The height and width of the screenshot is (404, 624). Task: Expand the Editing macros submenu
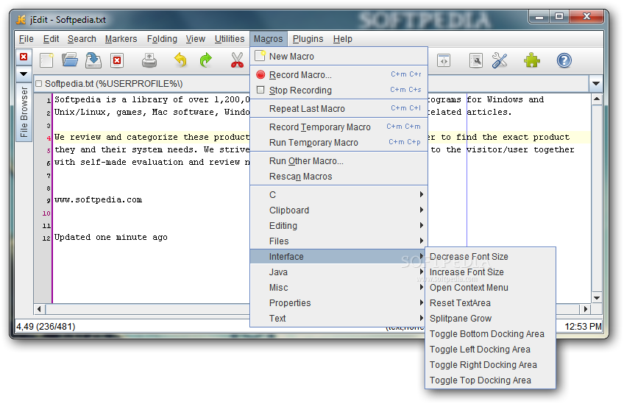pos(339,226)
